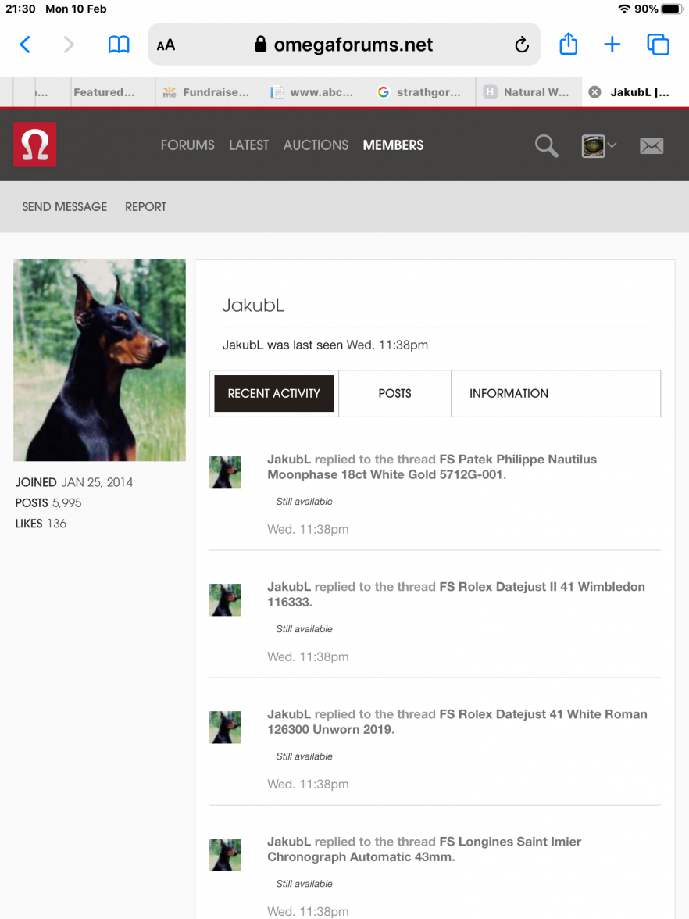Click SEND MESSAGE link
Viewport: 689px width, 919px height.
click(64, 207)
